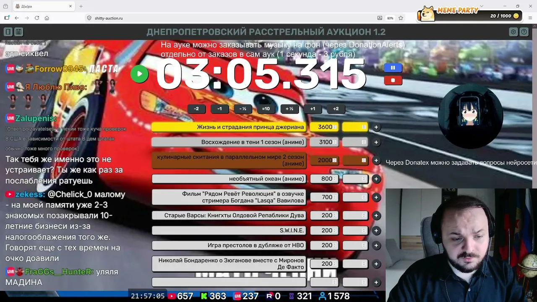Viewport: 537px width, 302px height.
Task: Edit the необъятный океан (аниме) lot name
Action: click(229, 179)
